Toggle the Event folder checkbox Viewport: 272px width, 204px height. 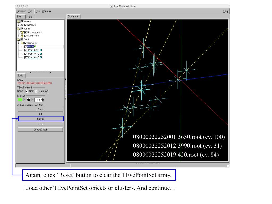point(22,39)
